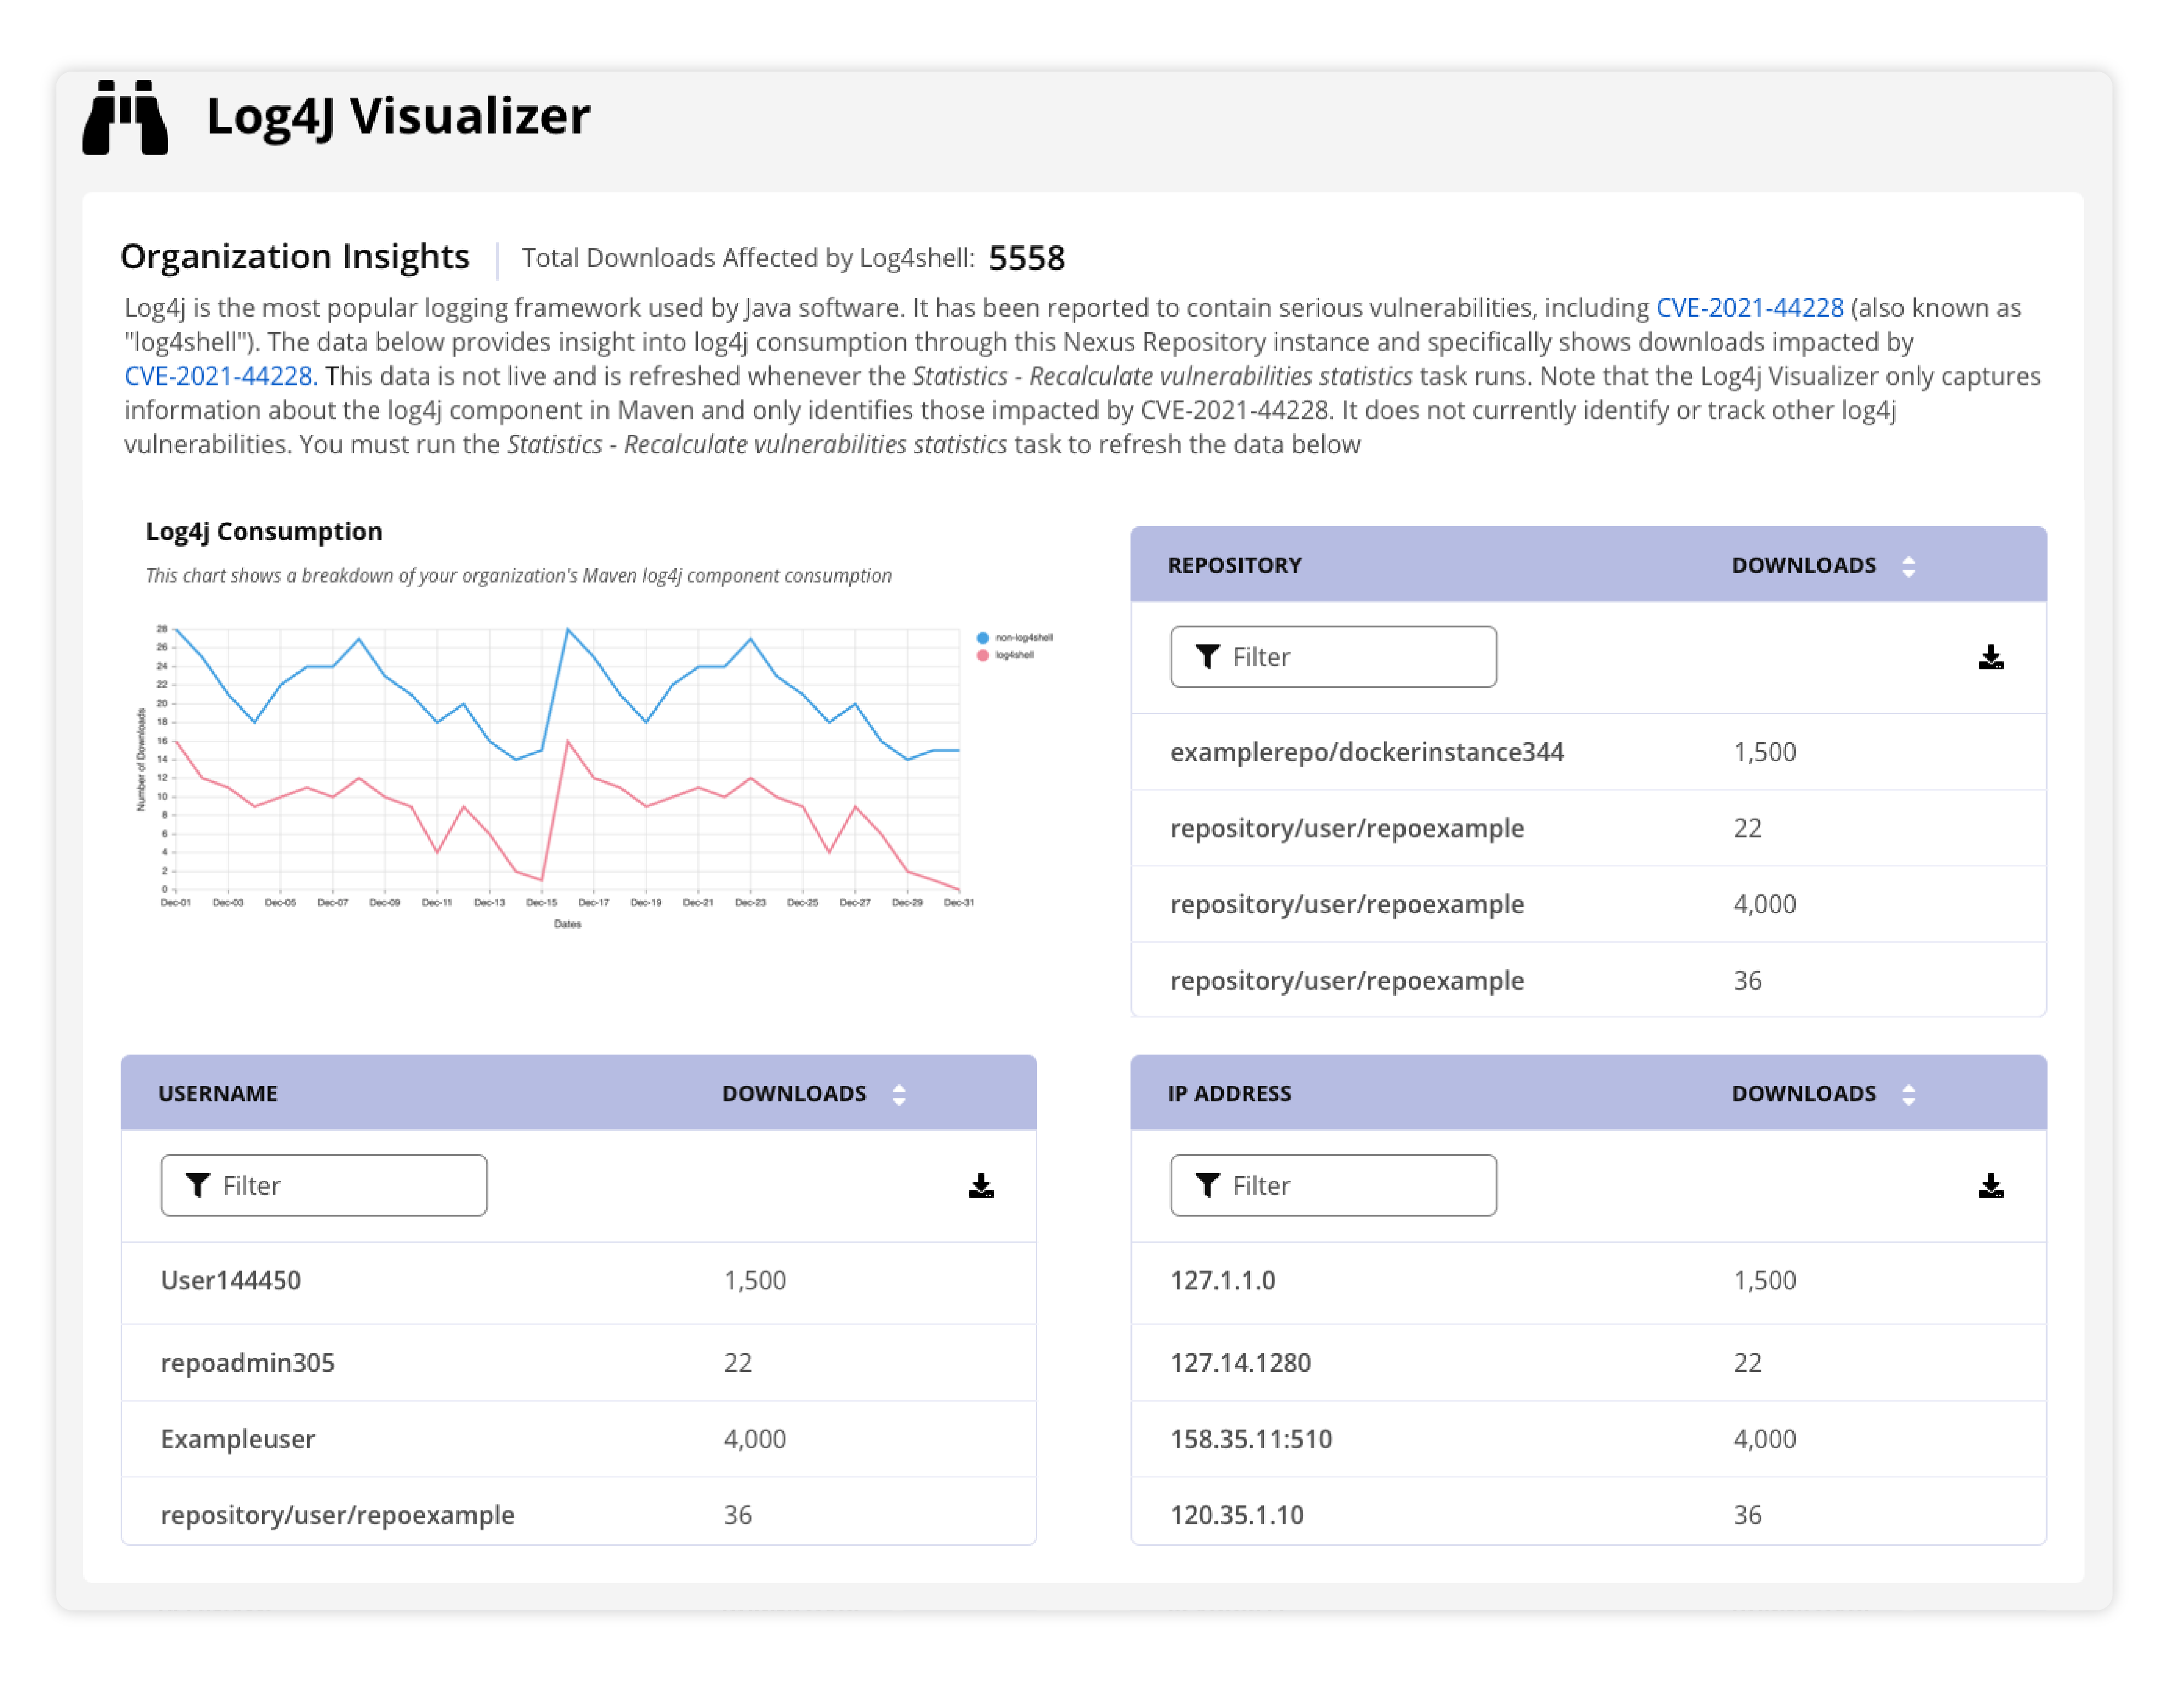Toggle log4shell series in chart legend

tap(1006, 655)
